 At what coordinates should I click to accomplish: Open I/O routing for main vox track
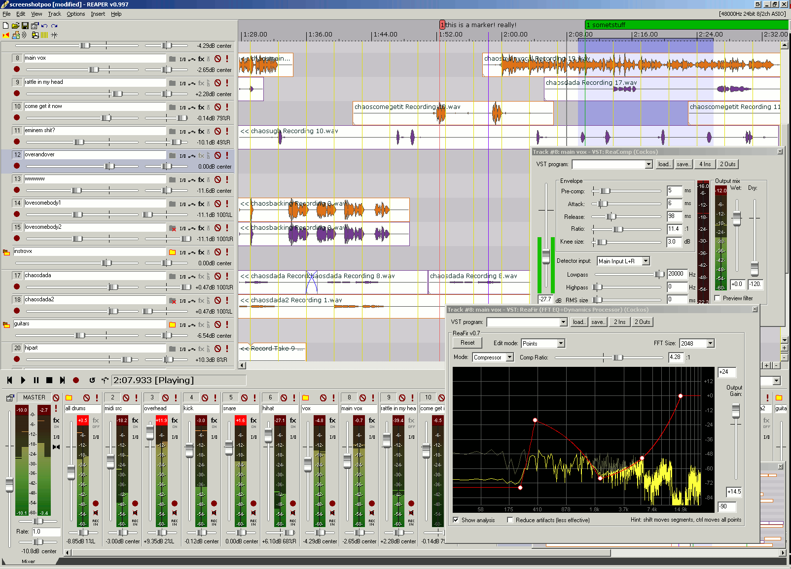point(182,59)
